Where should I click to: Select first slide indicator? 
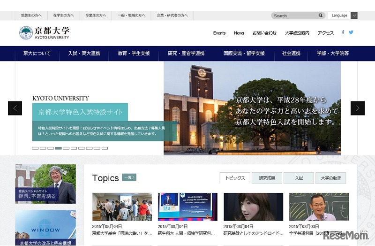click(x=35, y=148)
